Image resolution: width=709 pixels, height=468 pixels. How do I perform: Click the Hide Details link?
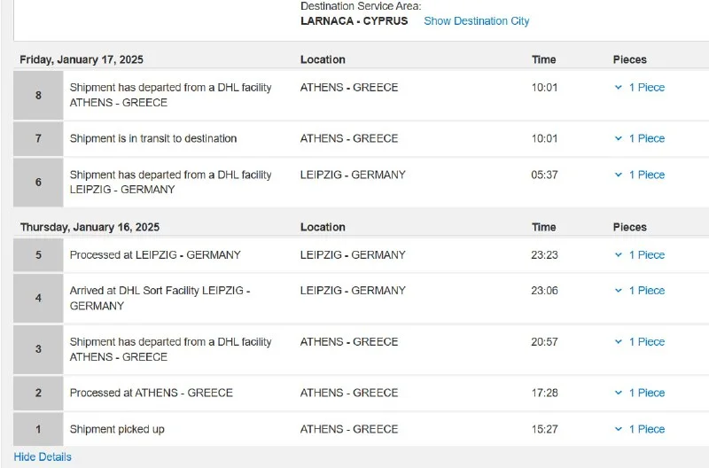[x=43, y=457]
